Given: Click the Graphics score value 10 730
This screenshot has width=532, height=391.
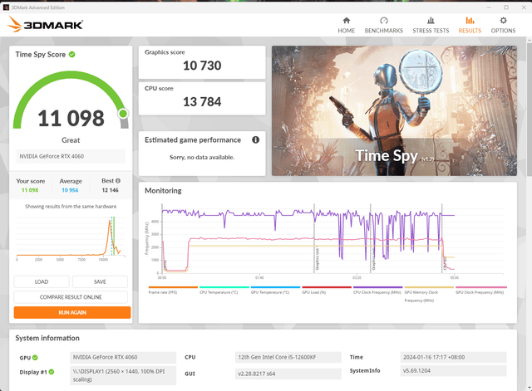Looking at the screenshot, I should point(202,66).
